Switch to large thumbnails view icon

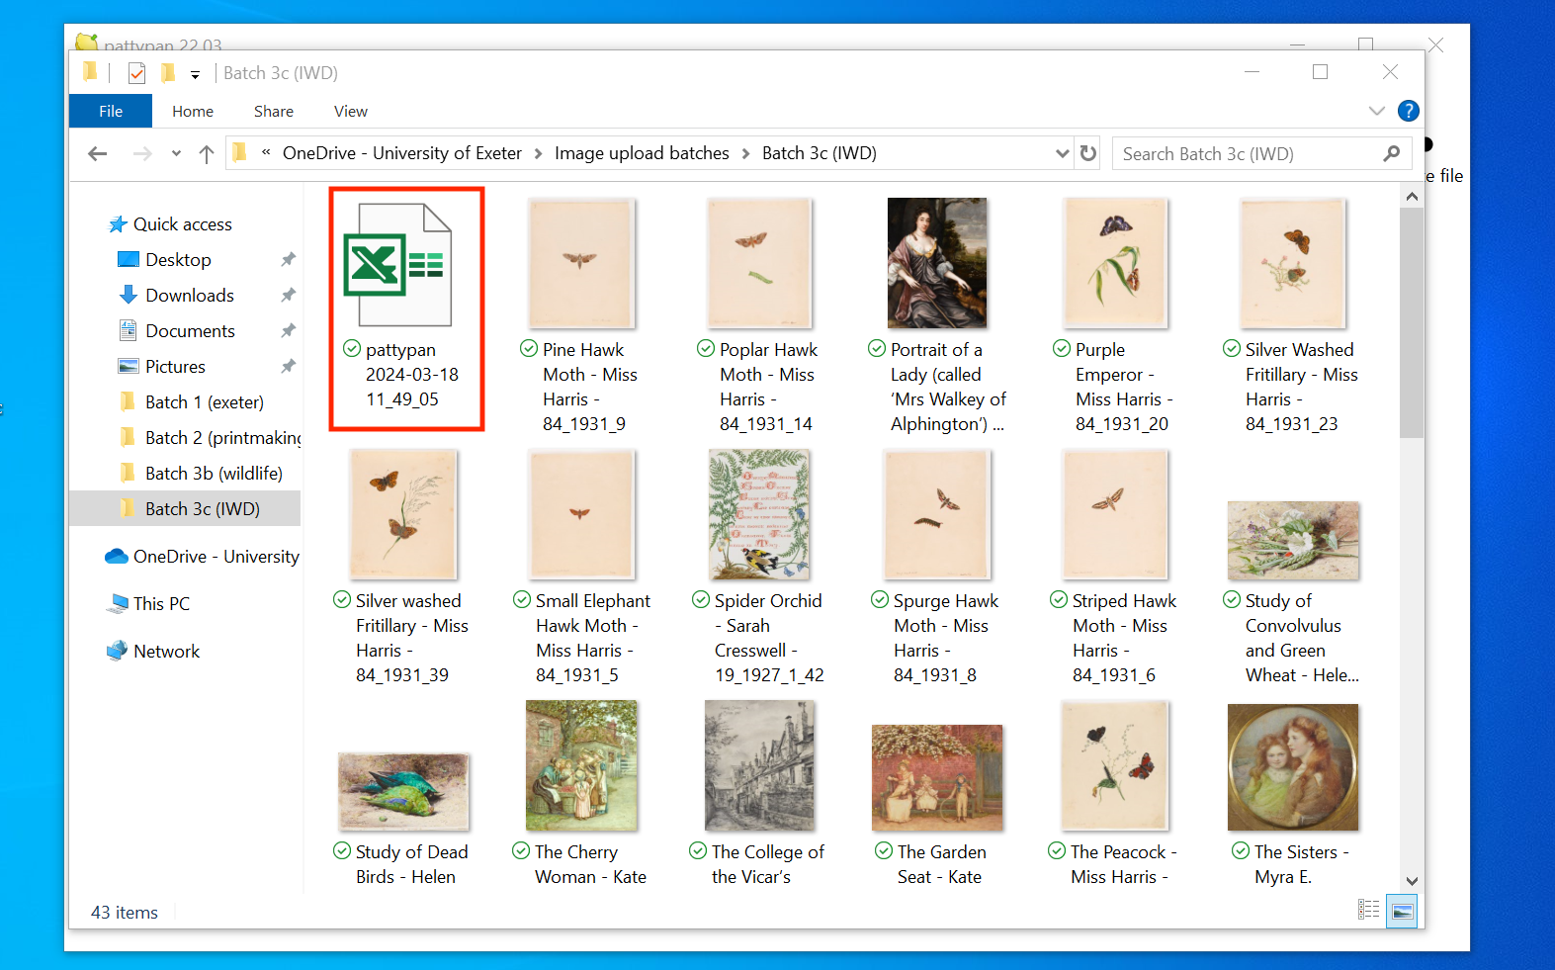(1402, 911)
